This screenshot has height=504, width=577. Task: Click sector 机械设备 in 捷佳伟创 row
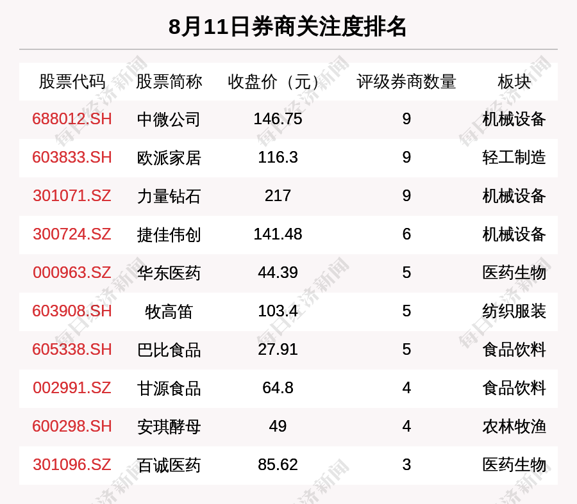(x=514, y=234)
